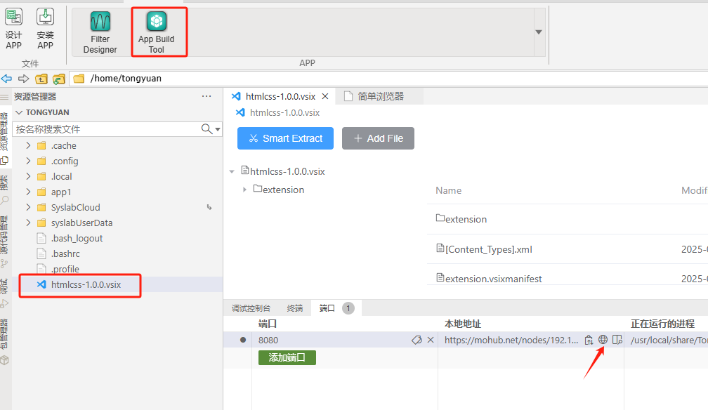Viewport: 708px width, 410px height.
Task: Click the htmlcss-1.0.0.vsix breadcrumb
Action: click(284, 112)
